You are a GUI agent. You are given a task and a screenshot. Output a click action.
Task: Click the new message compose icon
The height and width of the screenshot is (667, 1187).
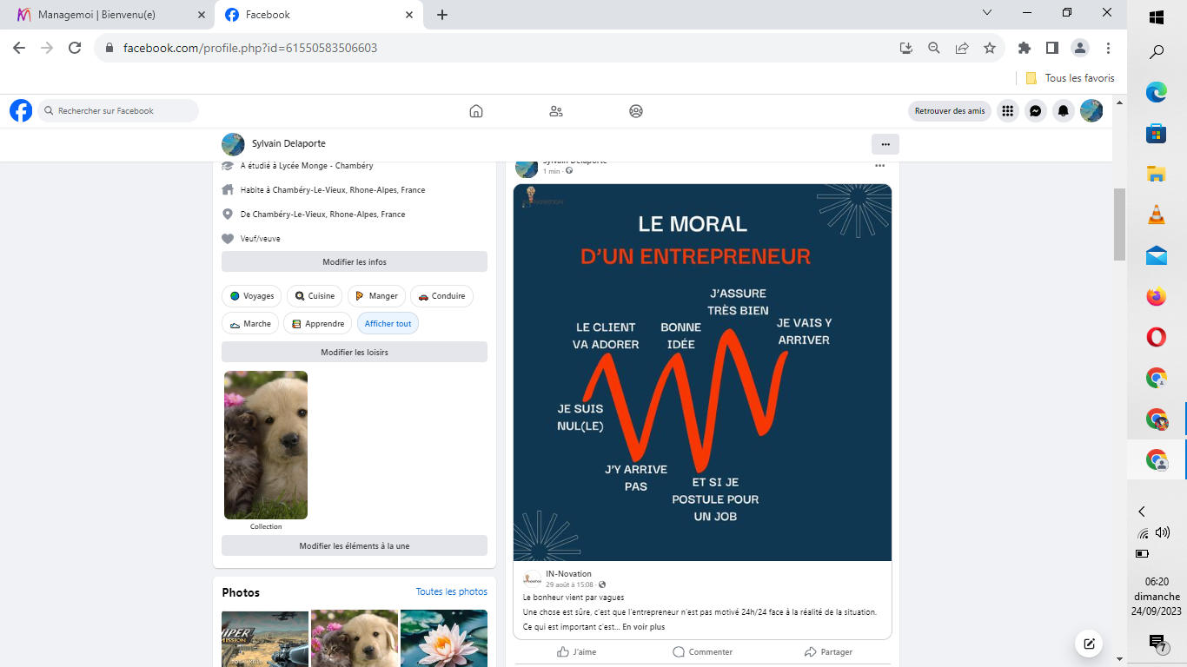click(x=1088, y=644)
